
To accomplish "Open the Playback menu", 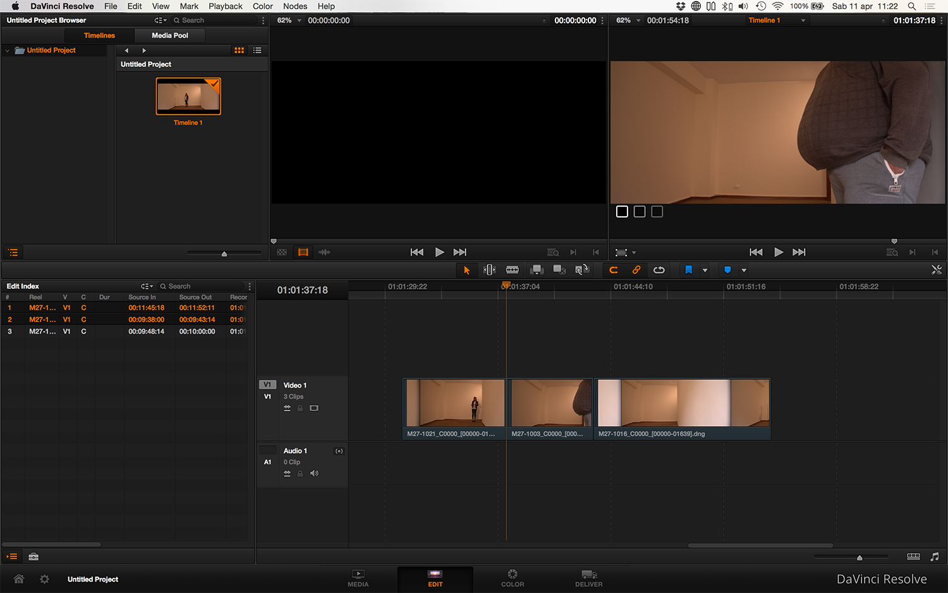I will [226, 6].
